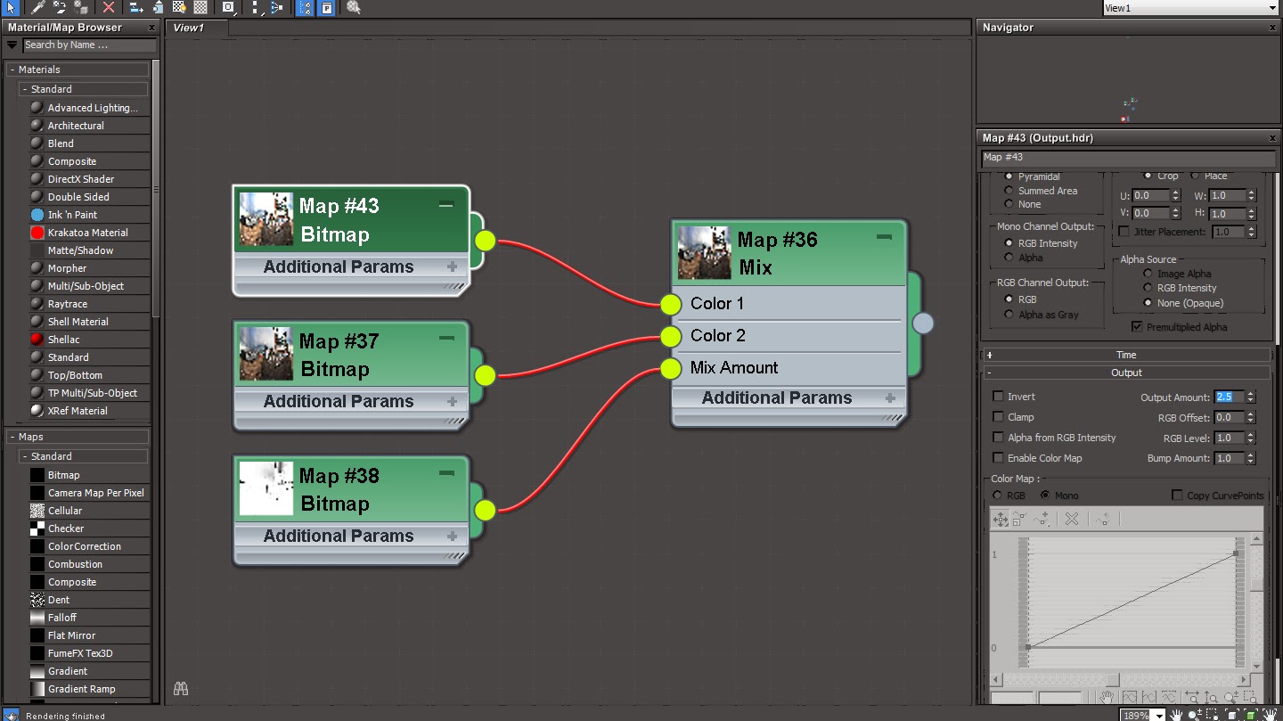Click the Delete Point icon in Color Map
1283x721 pixels.
pos(1072,519)
